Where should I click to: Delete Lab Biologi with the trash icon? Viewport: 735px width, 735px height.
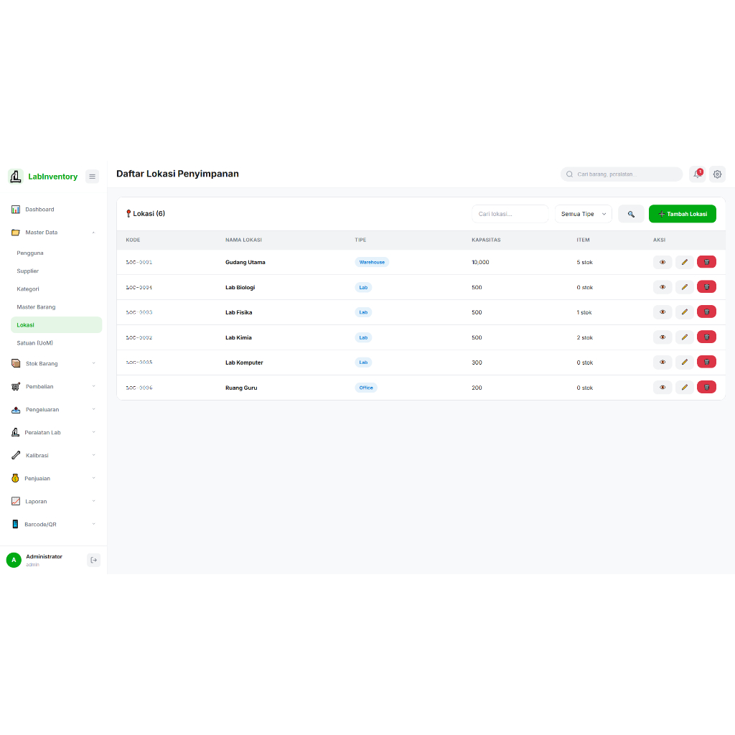point(706,287)
